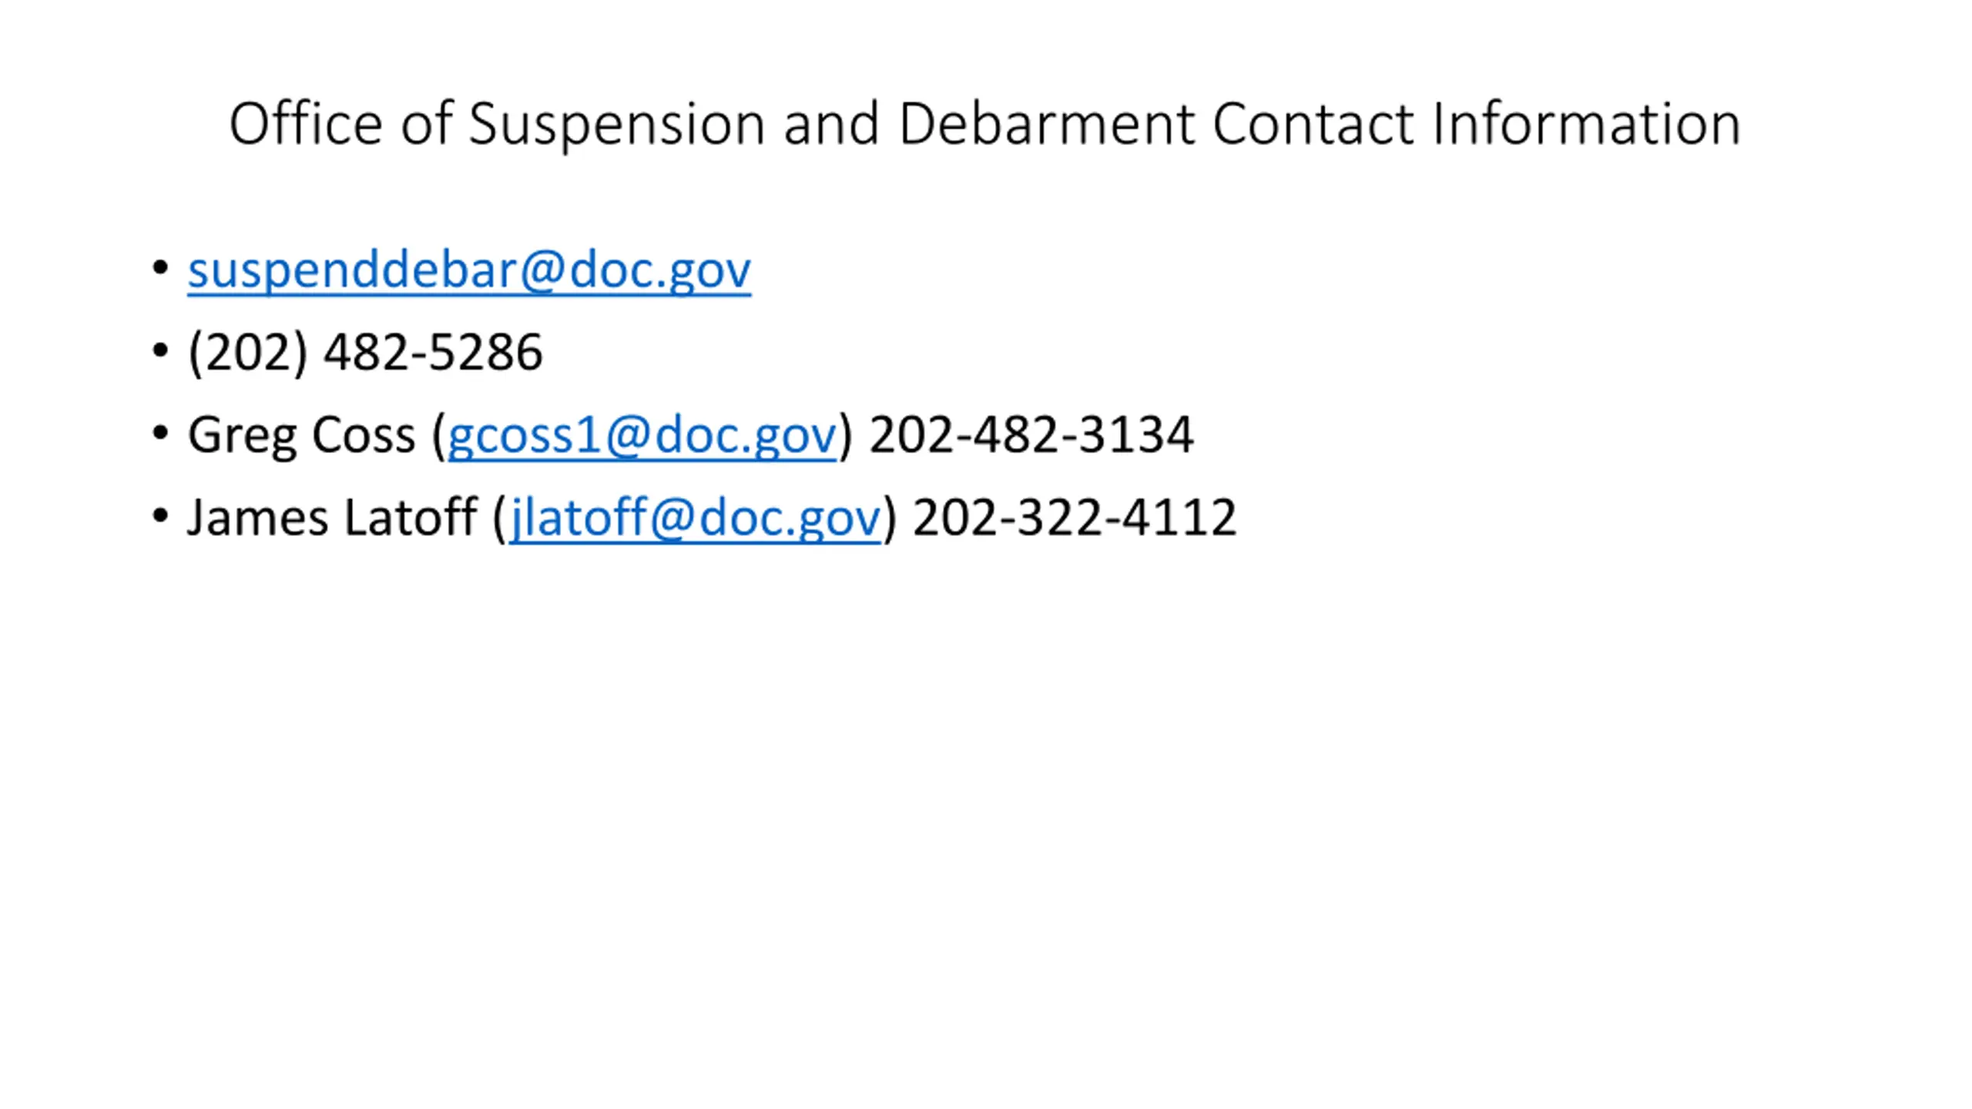The height and width of the screenshot is (1109, 1972).
Task: Click the word Contact in title
Action: tap(1313, 124)
